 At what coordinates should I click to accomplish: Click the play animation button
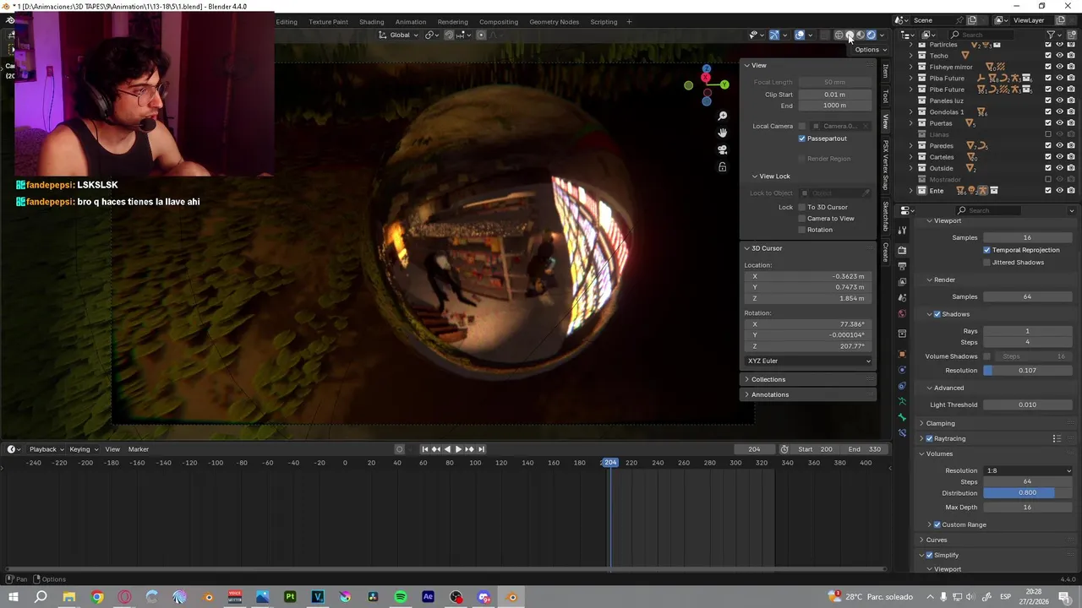(x=457, y=449)
